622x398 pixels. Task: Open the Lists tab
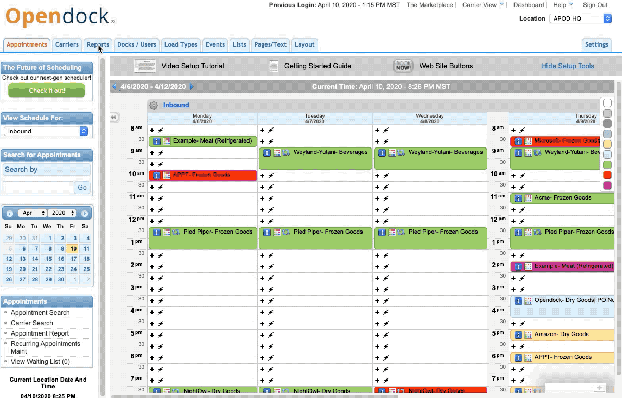(239, 45)
